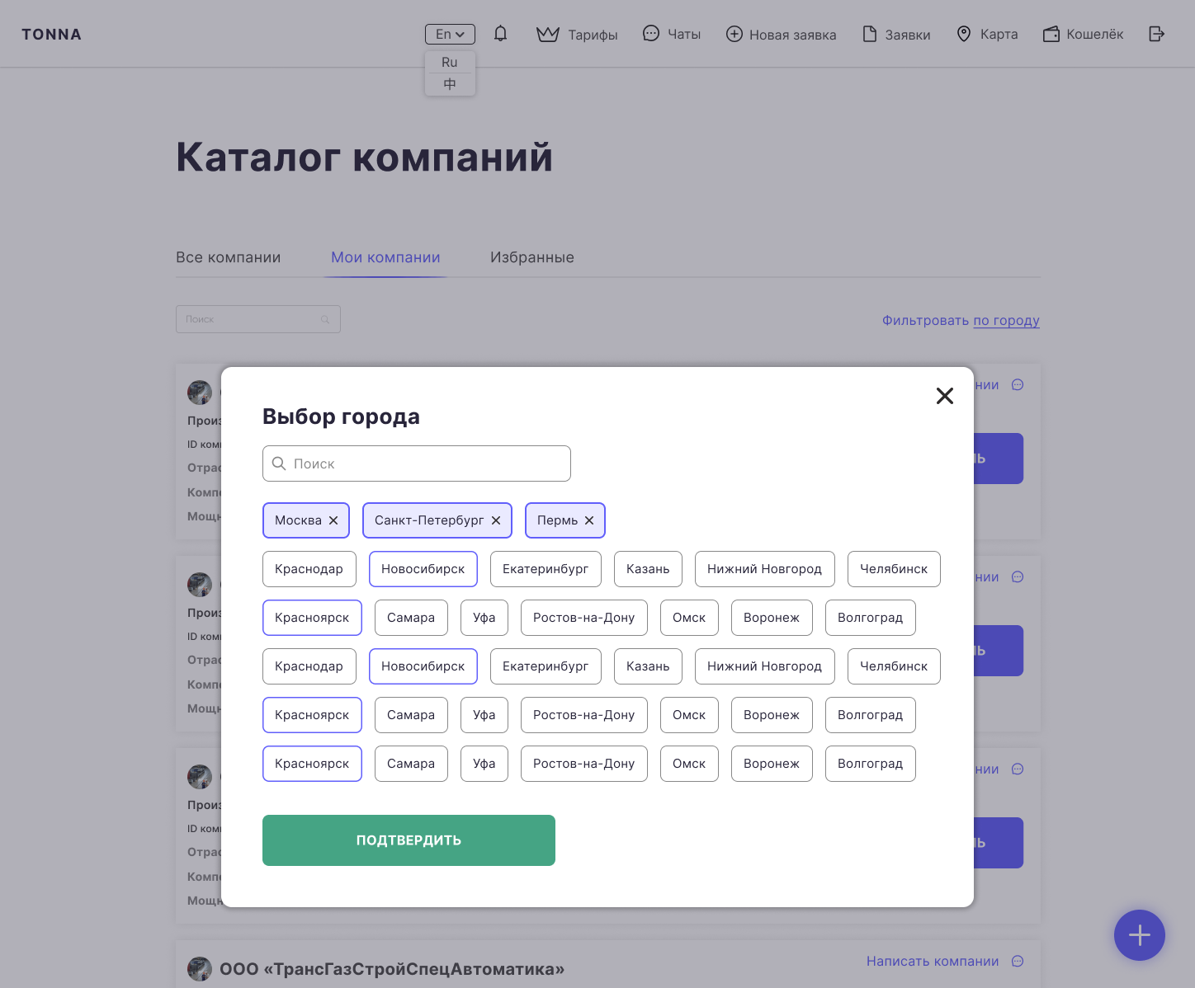This screenshot has height=988, width=1195.
Task: Choose Ru in the language menu
Action: [450, 62]
